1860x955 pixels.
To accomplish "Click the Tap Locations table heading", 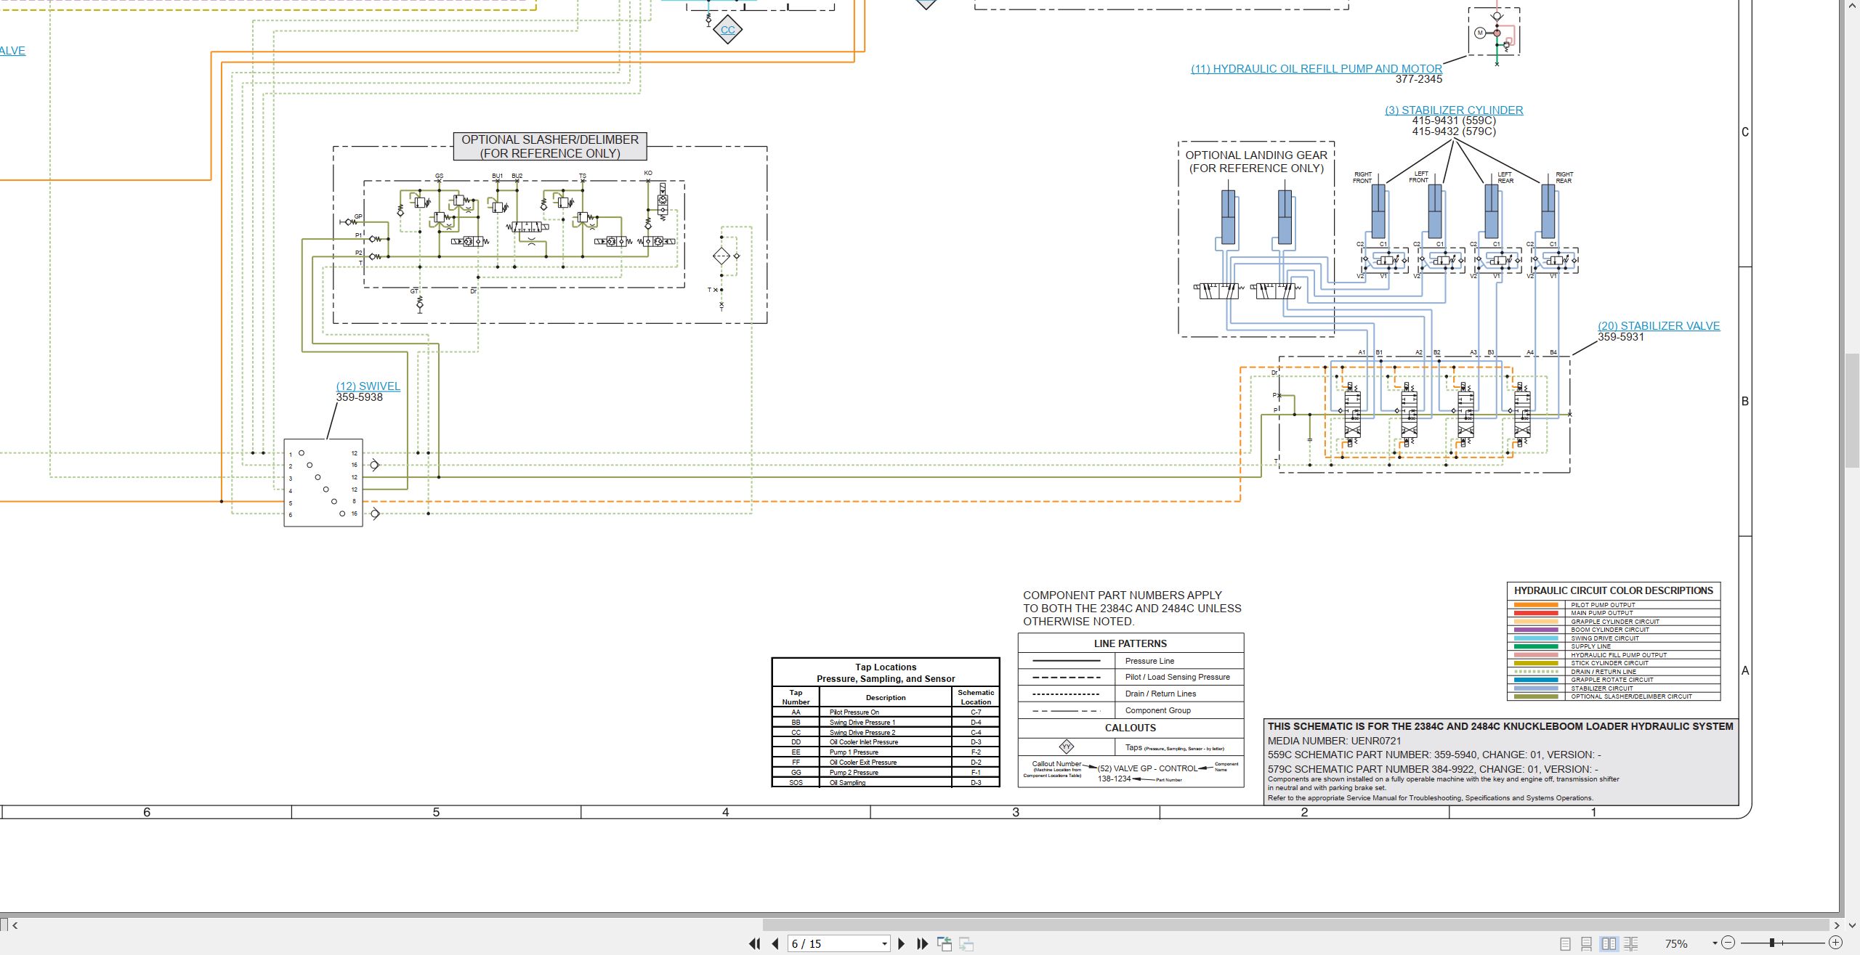I will pyautogui.click(x=886, y=672).
